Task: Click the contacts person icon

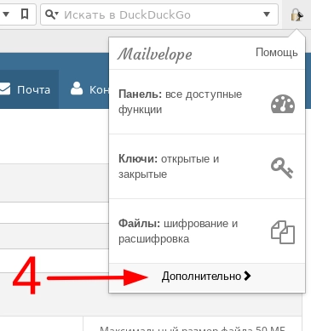Action: tap(77, 88)
